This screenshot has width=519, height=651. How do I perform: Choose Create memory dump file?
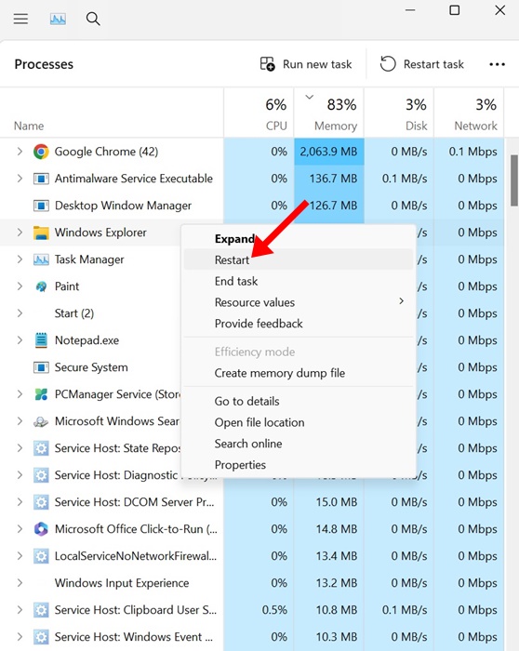click(x=299, y=373)
